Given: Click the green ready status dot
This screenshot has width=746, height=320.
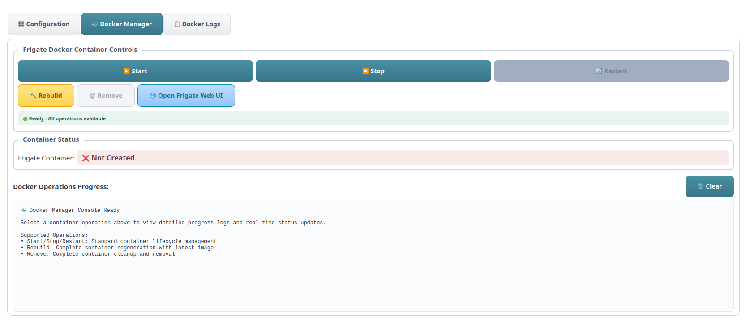Looking at the screenshot, I should 25,119.
